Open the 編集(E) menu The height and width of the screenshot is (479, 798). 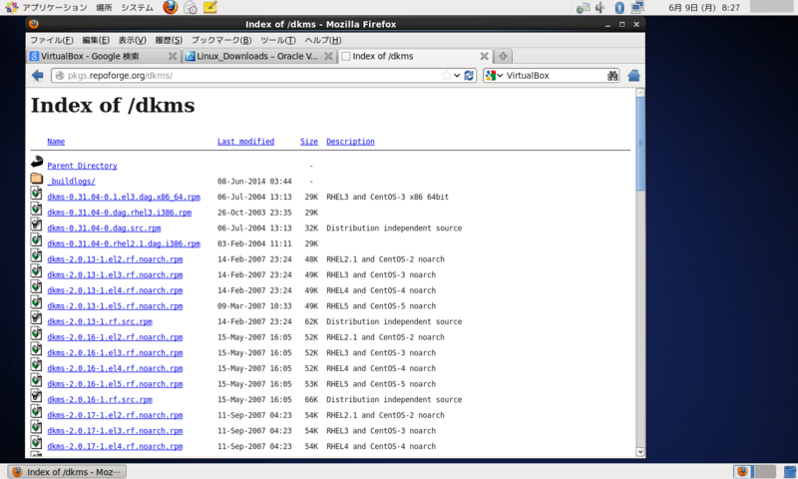(x=96, y=40)
